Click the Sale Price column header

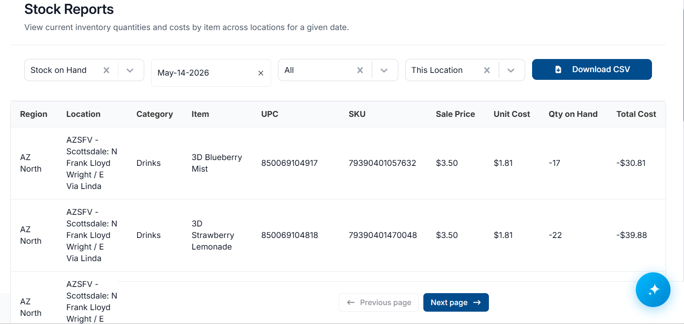tap(455, 114)
